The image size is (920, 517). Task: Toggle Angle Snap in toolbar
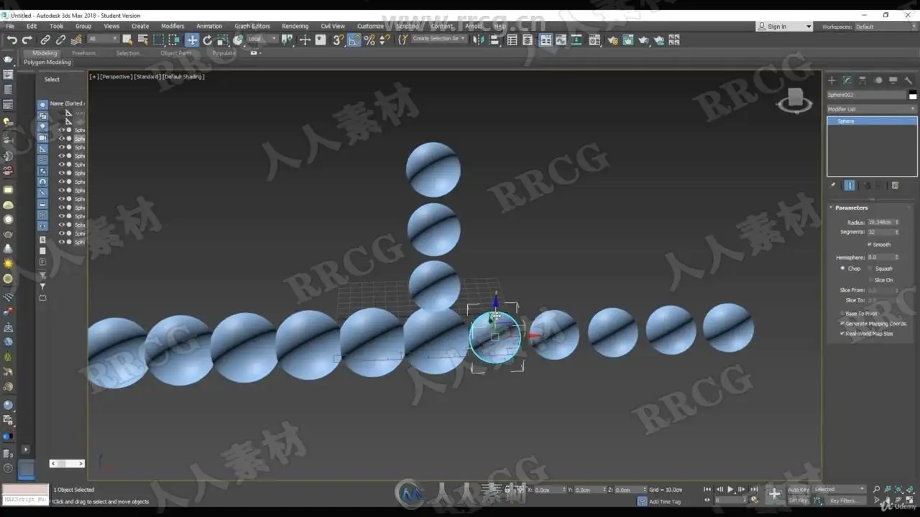(354, 40)
